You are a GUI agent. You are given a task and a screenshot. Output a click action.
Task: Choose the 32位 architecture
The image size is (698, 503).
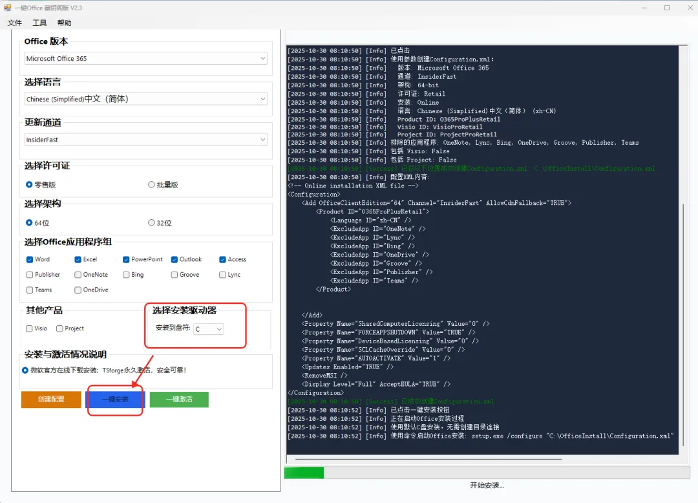coord(160,222)
